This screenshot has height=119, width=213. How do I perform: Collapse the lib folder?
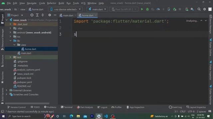[10, 41]
